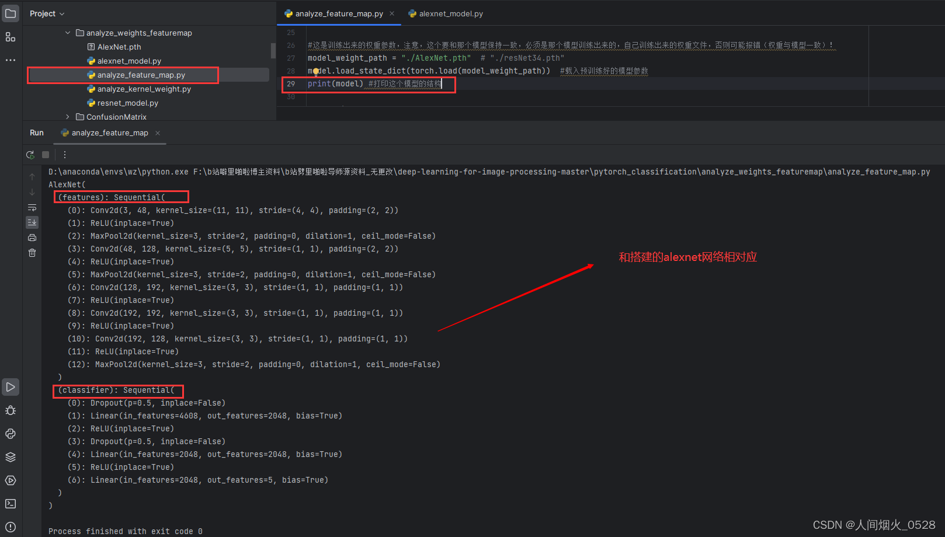Jump up the stack trace arrow
The height and width of the screenshot is (537, 945).
point(32,176)
